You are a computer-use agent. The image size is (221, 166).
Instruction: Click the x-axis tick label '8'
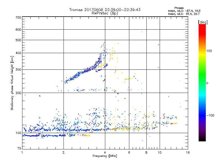coord(146,152)
